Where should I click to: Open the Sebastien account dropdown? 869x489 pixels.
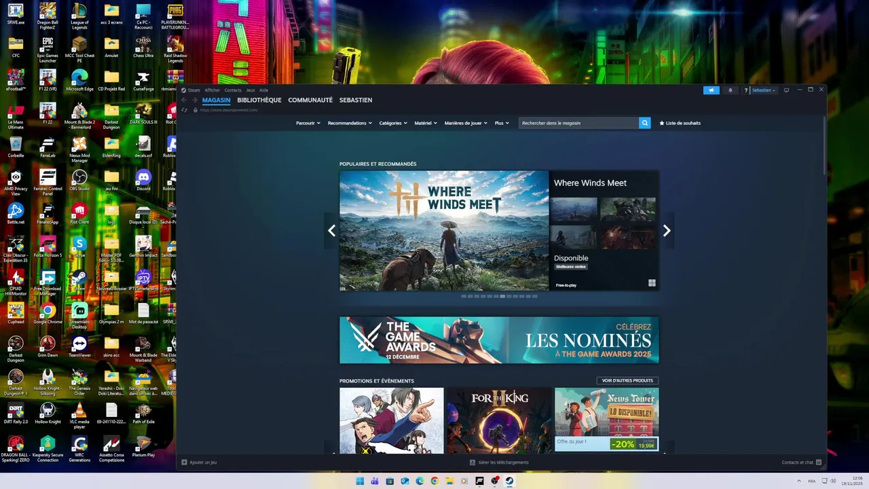[x=763, y=90]
